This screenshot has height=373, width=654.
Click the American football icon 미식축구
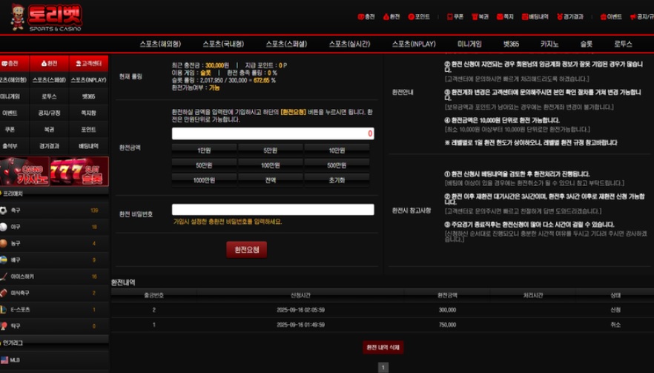[4, 293]
